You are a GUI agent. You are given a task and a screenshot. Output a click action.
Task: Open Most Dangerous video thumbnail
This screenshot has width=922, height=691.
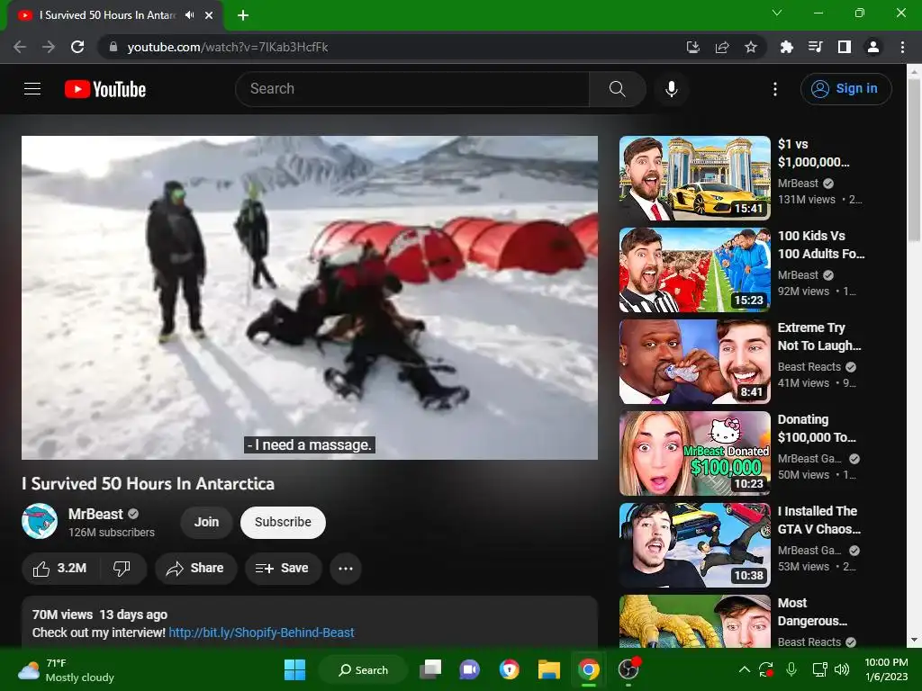click(x=694, y=622)
